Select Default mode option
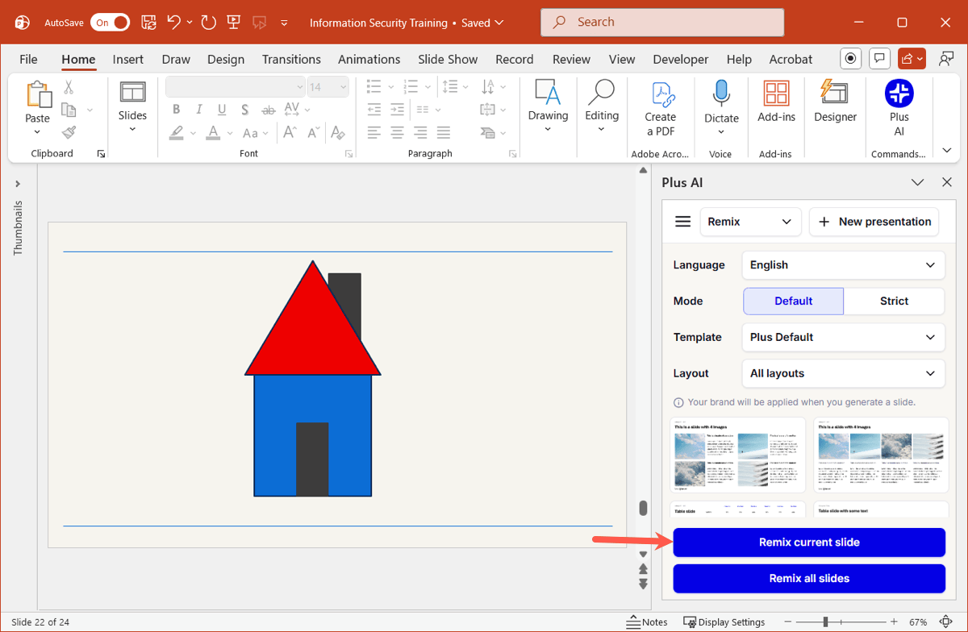This screenshot has height=632, width=968. [793, 301]
